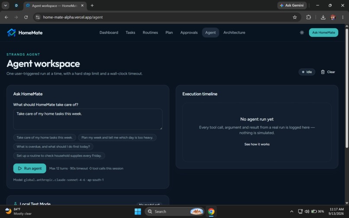
Task: Open the Windows Start menu icon
Action: (138, 212)
